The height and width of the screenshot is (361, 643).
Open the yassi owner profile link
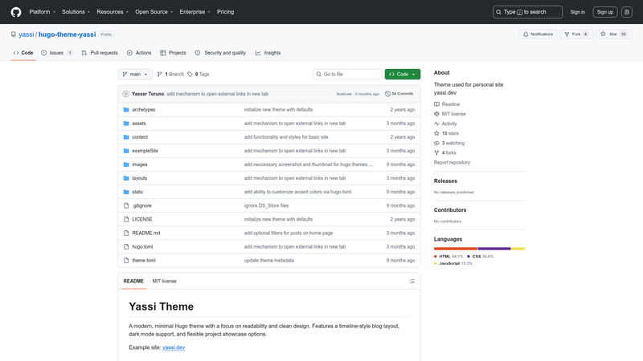click(x=27, y=34)
